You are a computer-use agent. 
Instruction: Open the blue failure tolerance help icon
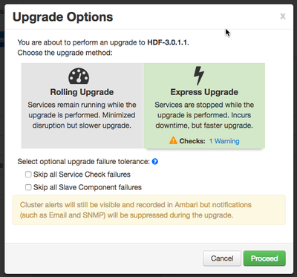[x=155, y=162]
